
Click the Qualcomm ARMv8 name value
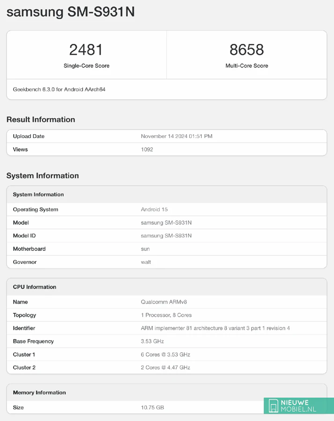point(164,302)
